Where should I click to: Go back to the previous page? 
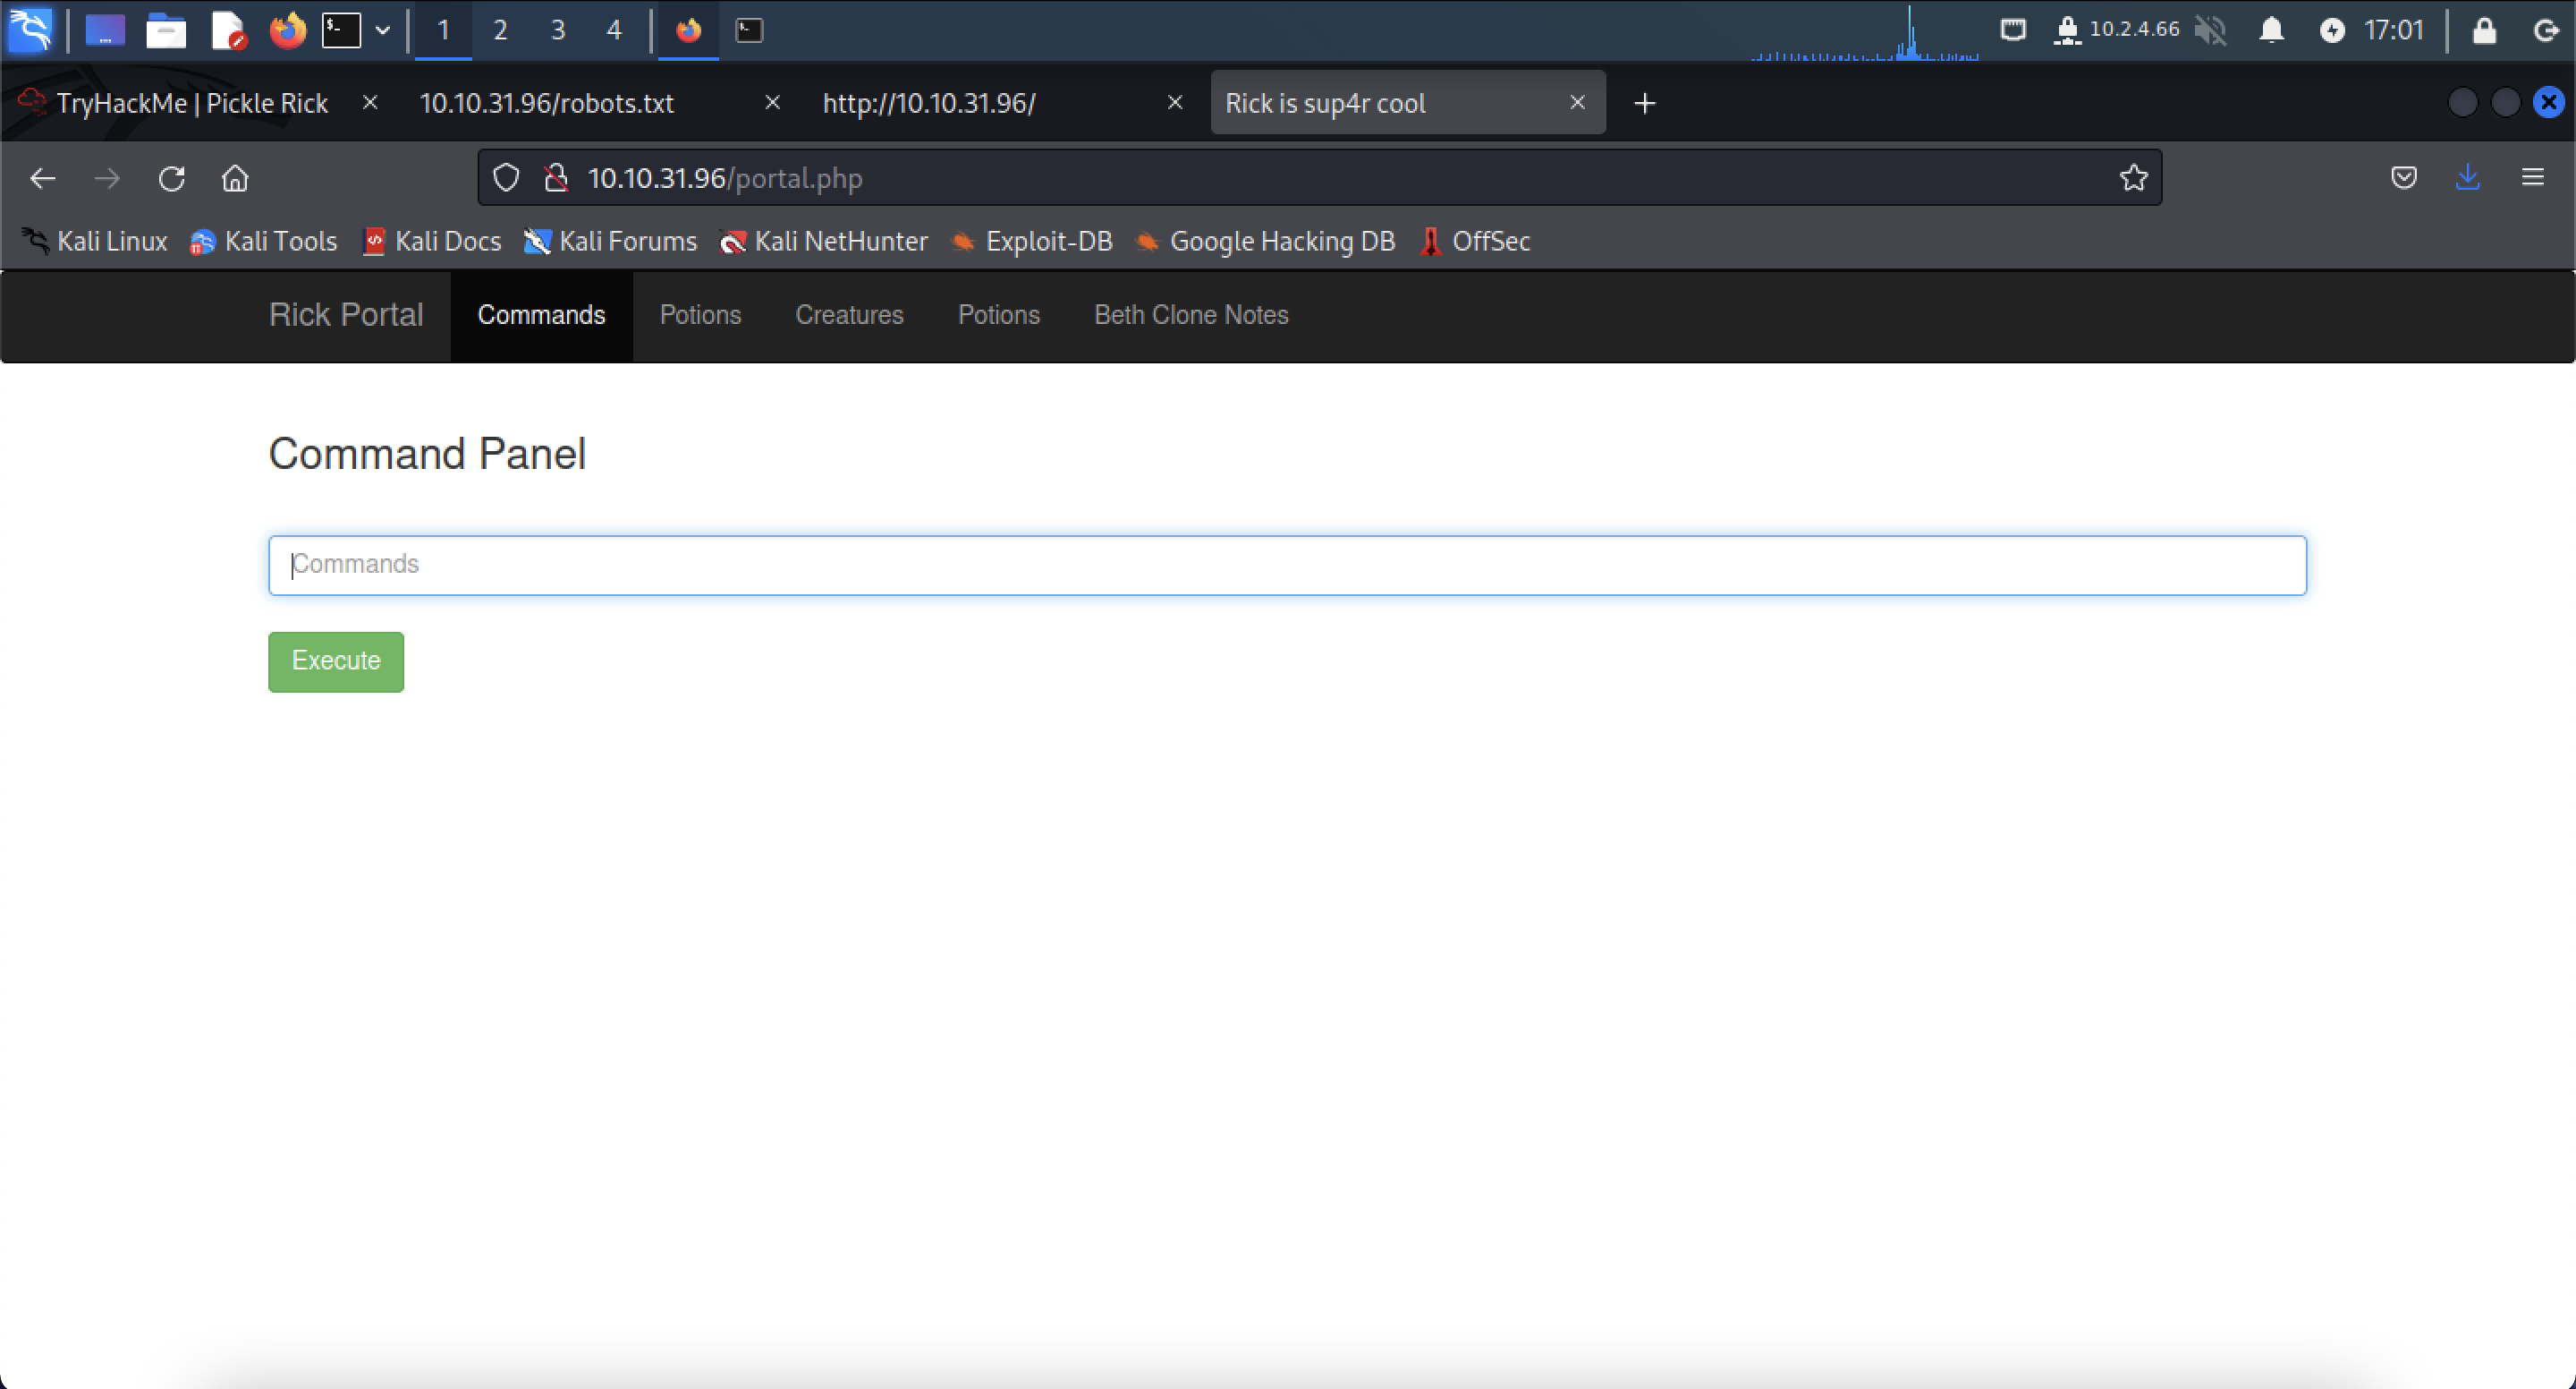[x=42, y=177]
